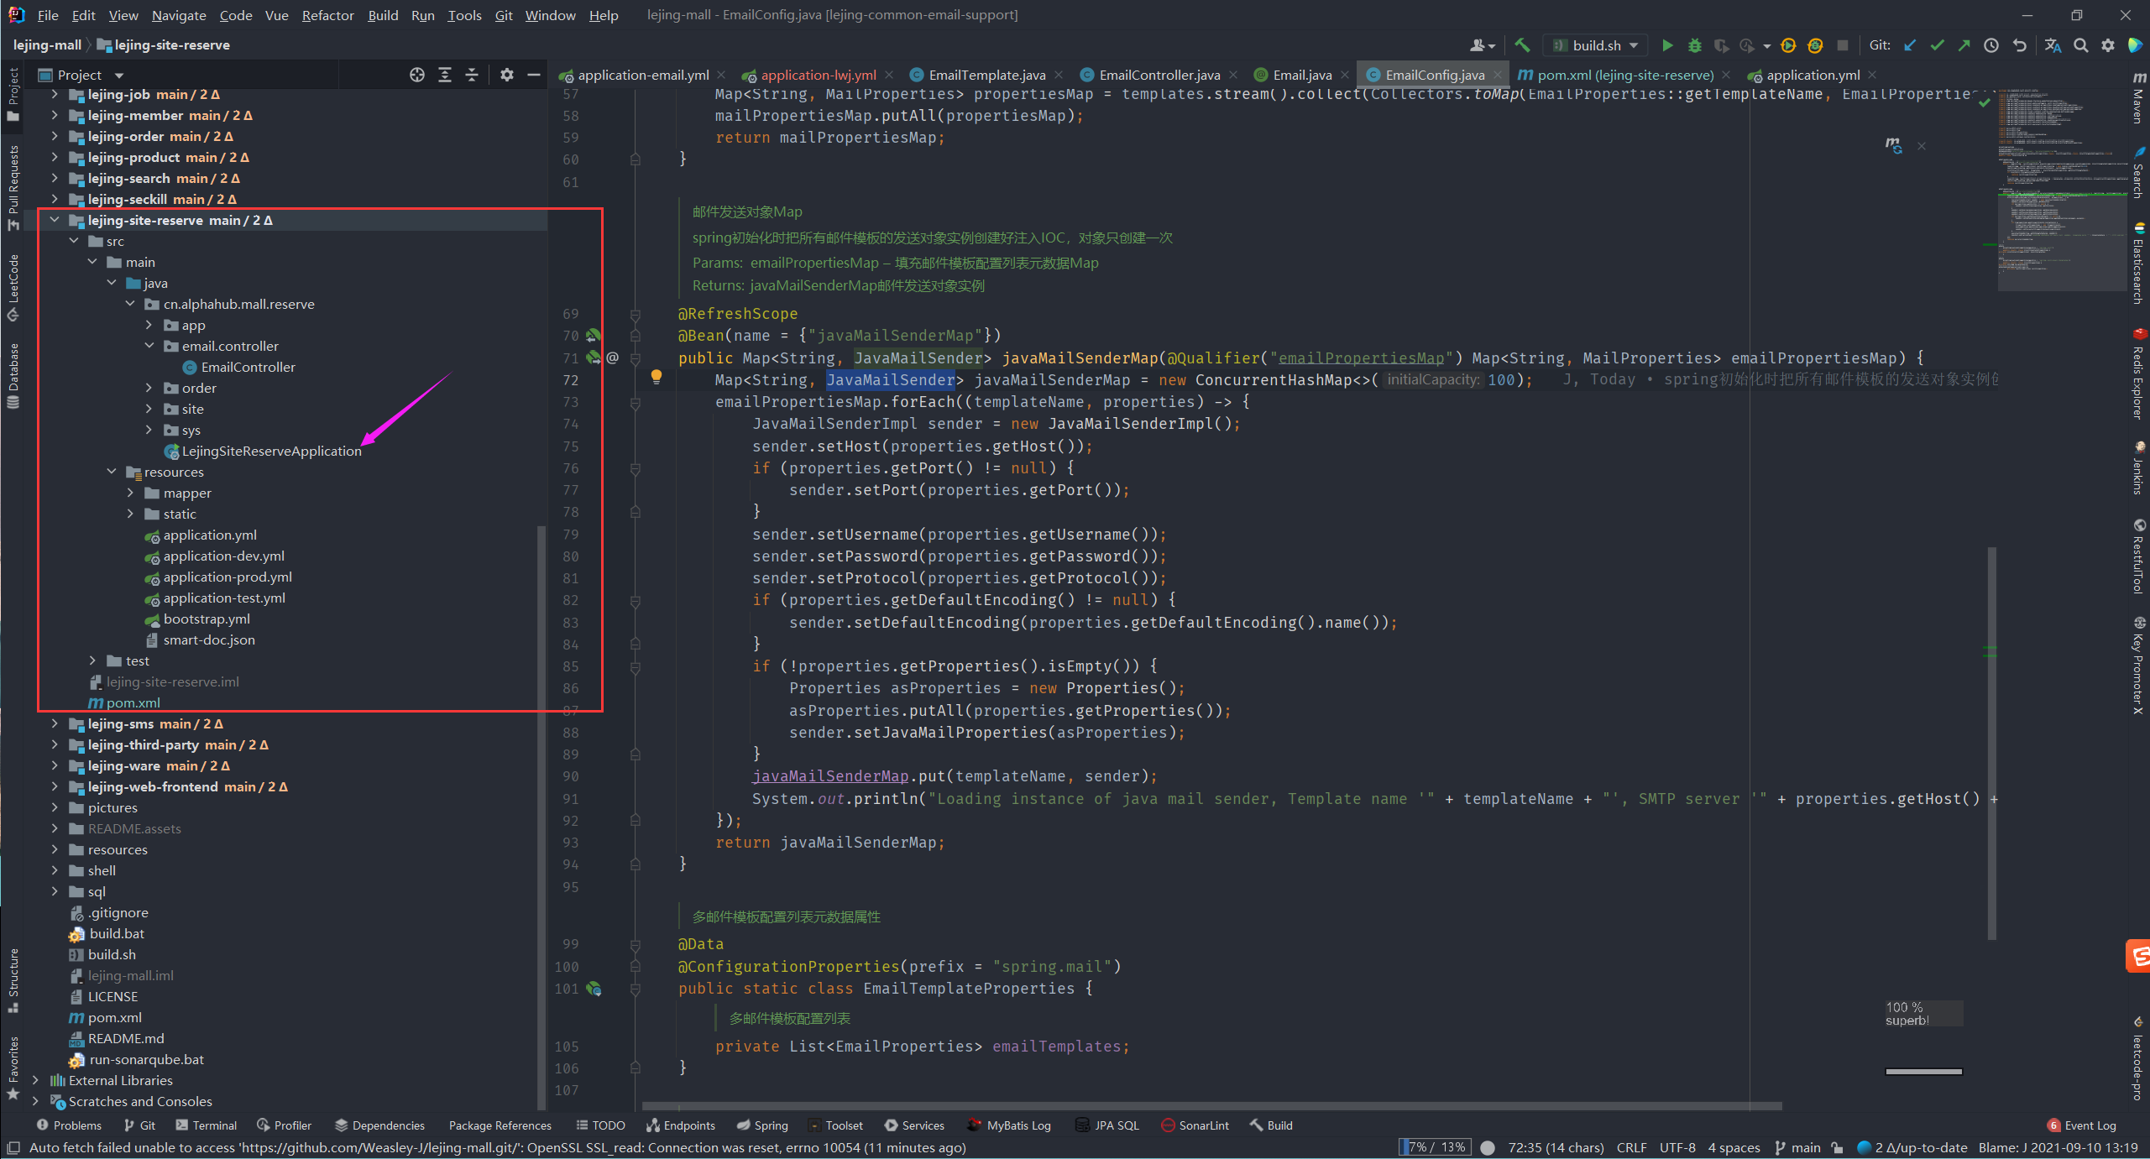Locate current file with the Project crosshair icon
Viewport: 2150px width, 1159px height.
(417, 75)
